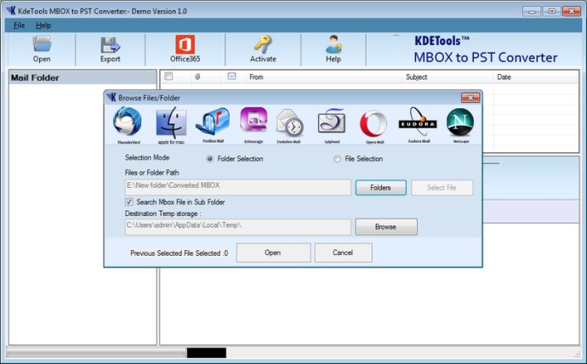Choose the apple for mac icon
Screen dimensions: 587x364
click(171, 122)
